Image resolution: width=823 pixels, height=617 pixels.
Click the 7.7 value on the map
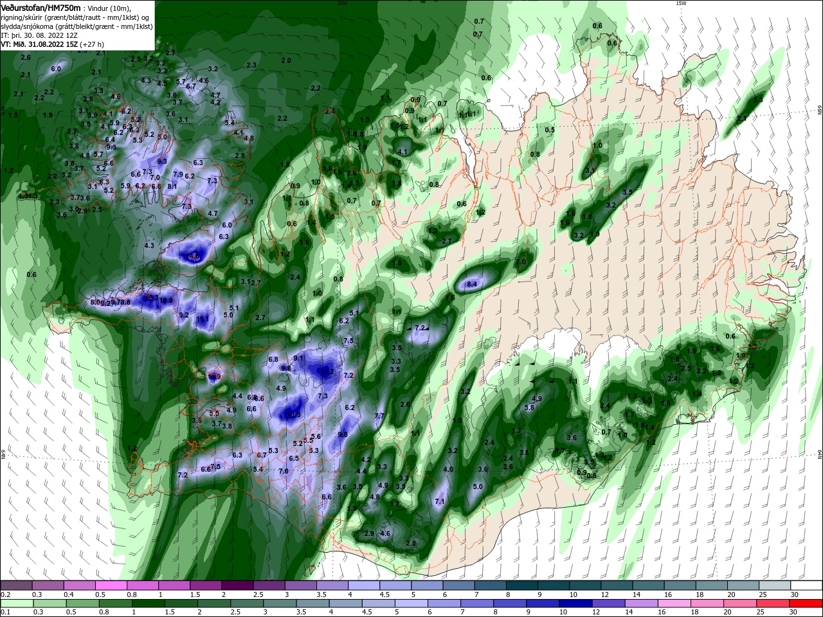379,416
